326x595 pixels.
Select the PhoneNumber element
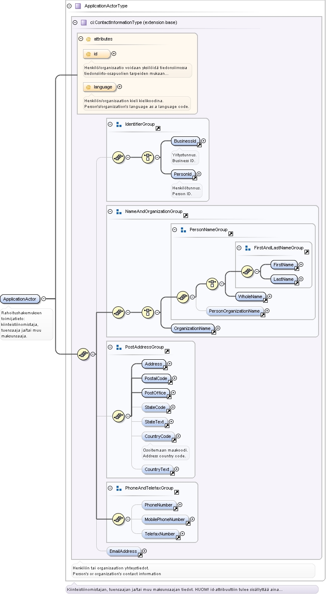(x=159, y=505)
